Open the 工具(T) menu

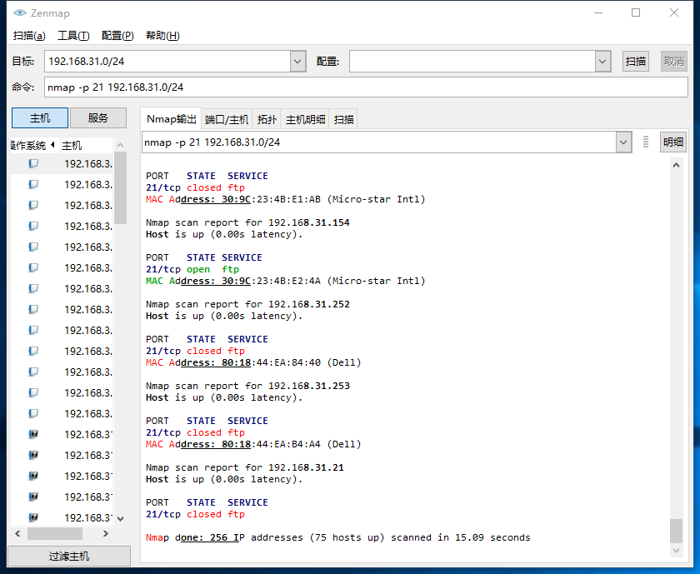(73, 36)
